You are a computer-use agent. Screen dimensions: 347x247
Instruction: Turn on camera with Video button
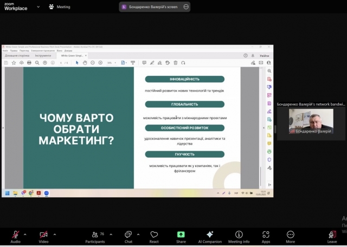pos(43,236)
